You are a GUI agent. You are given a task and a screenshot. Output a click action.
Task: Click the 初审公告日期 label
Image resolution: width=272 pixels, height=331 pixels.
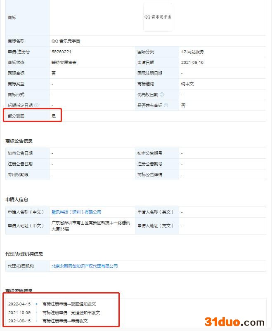pyautogui.click(x=20, y=153)
